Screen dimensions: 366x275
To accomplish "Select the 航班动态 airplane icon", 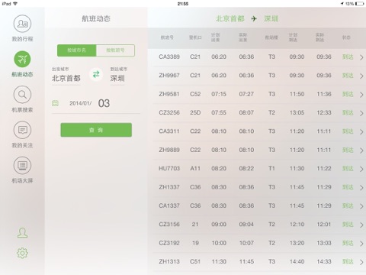I will click(22, 59).
